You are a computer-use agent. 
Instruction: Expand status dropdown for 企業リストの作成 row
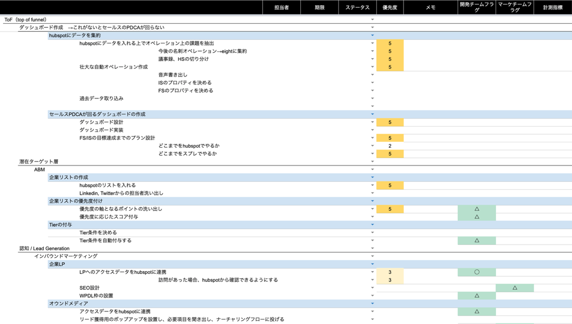372,177
